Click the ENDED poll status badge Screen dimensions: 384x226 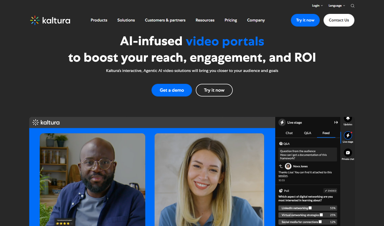pos(330,191)
